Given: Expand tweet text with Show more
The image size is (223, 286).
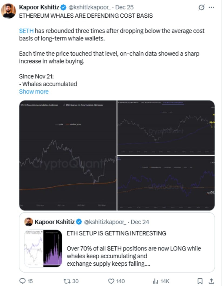Looking at the screenshot, I should (34, 92).
